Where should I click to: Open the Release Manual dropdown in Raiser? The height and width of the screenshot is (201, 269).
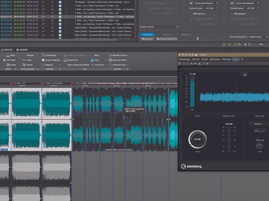pyautogui.click(x=259, y=124)
